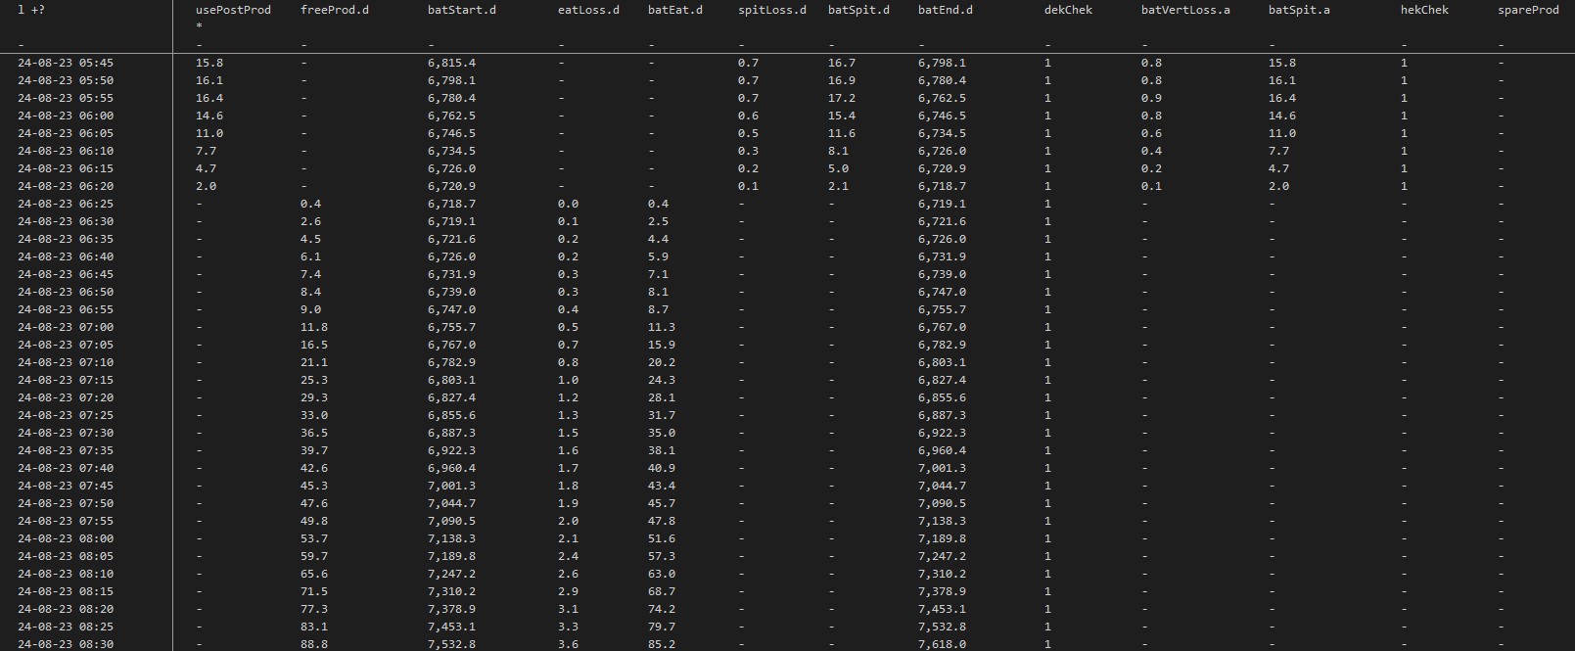Select the batSpit.a column header

[1299, 10]
